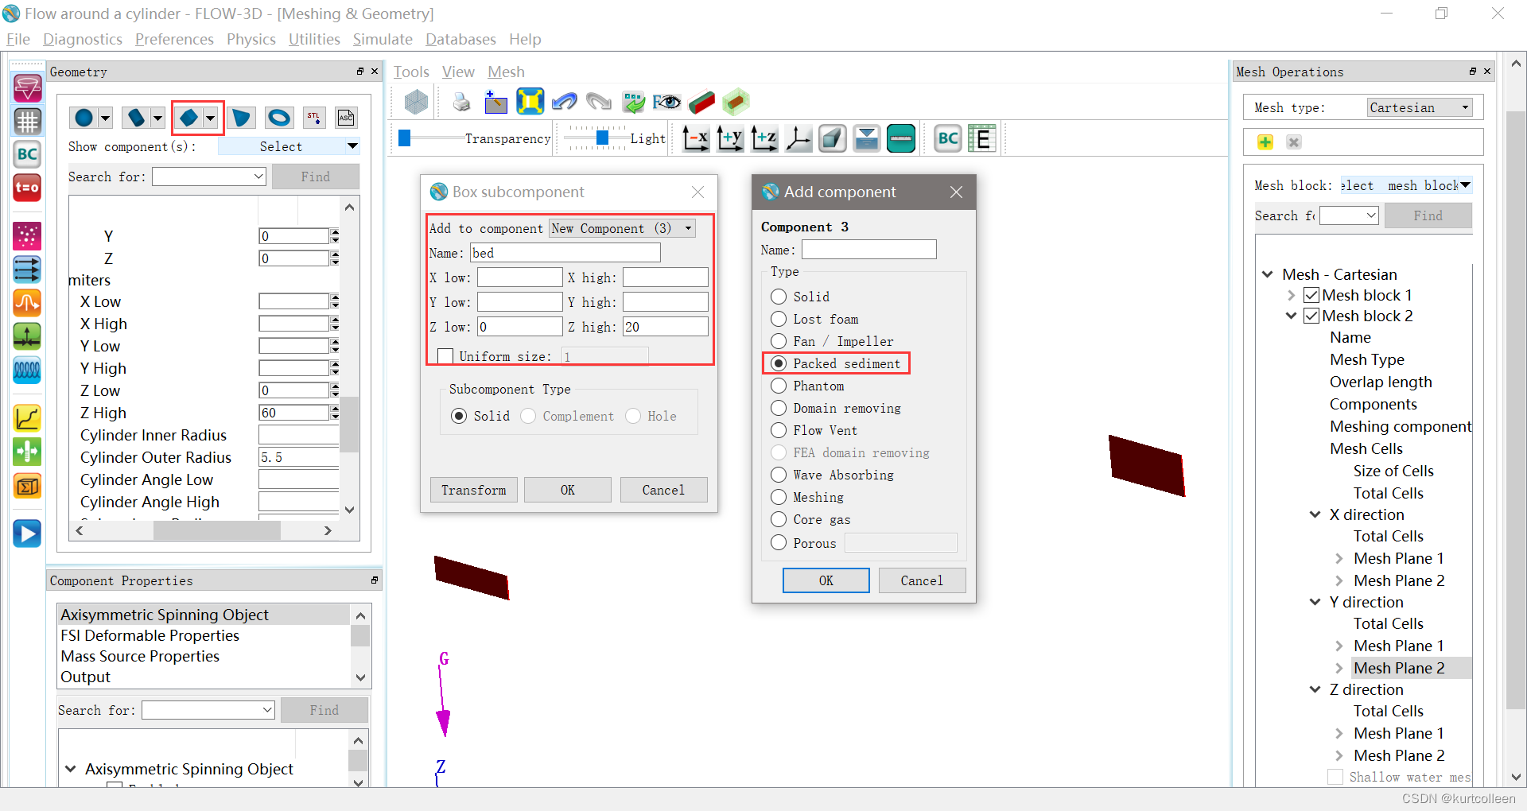
Task: Select the +z view orientation icon
Action: [x=763, y=138]
